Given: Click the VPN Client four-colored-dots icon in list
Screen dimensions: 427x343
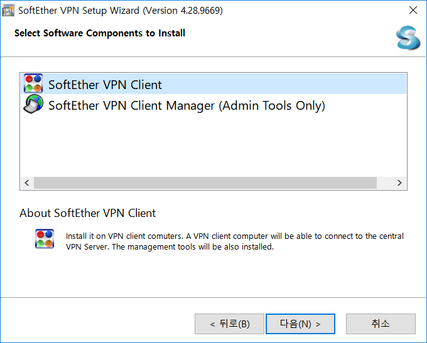Looking at the screenshot, I should (33, 83).
